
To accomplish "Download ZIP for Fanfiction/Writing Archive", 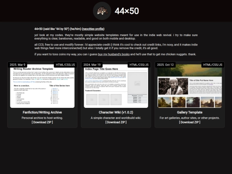I will click(x=42, y=122).
